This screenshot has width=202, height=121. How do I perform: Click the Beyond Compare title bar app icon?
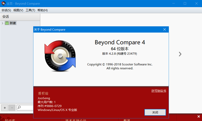pos(3,3)
